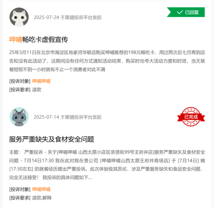Open second complaint description about 太原王府井店
Viewport: 214px width, 208px height.
[107, 165]
